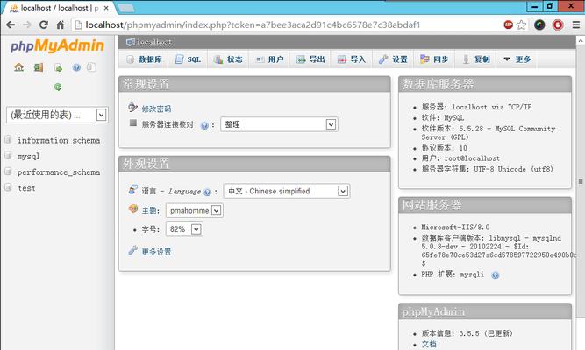Open the font size 82% dropdown
Viewport: 585px width, 350px height.
[184, 229]
